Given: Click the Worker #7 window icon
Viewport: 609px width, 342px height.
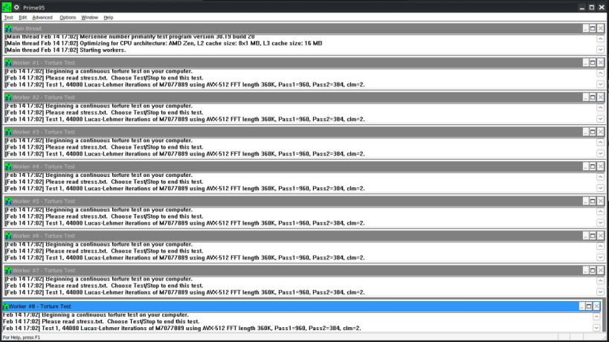Looking at the screenshot, I should click(8, 271).
